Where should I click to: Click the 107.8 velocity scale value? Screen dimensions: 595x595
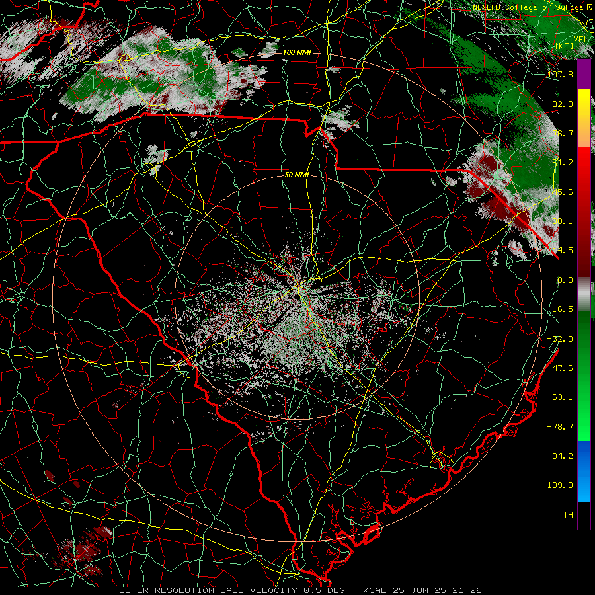tap(560, 74)
